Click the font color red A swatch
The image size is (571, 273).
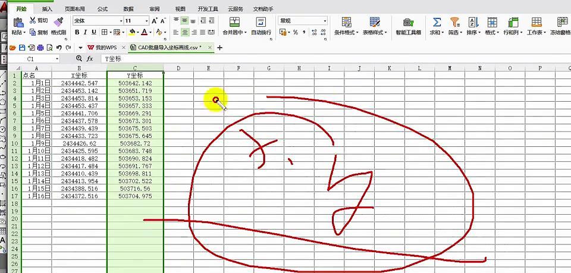(144, 32)
